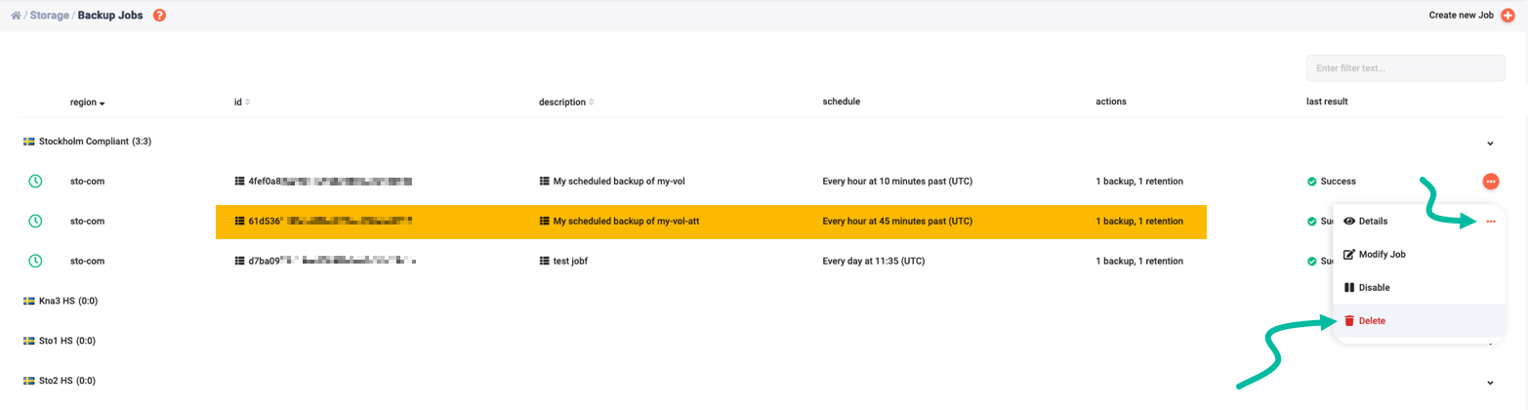Click the flag icon beside Kna3 HS
Image resolution: width=1528 pixels, height=410 pixels.
[x=28, y=302]
